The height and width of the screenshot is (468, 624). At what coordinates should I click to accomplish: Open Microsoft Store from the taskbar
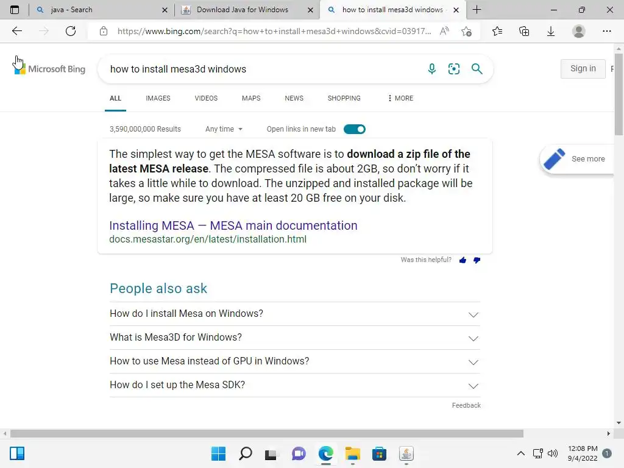click(379, 453)
